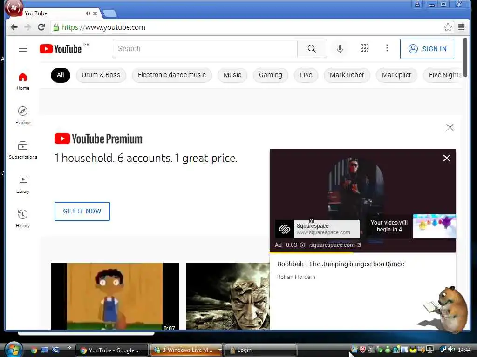Open Subscriptions in the sidebar
Viewport: 477px width, 357px height.
click(x=23, y=150)
